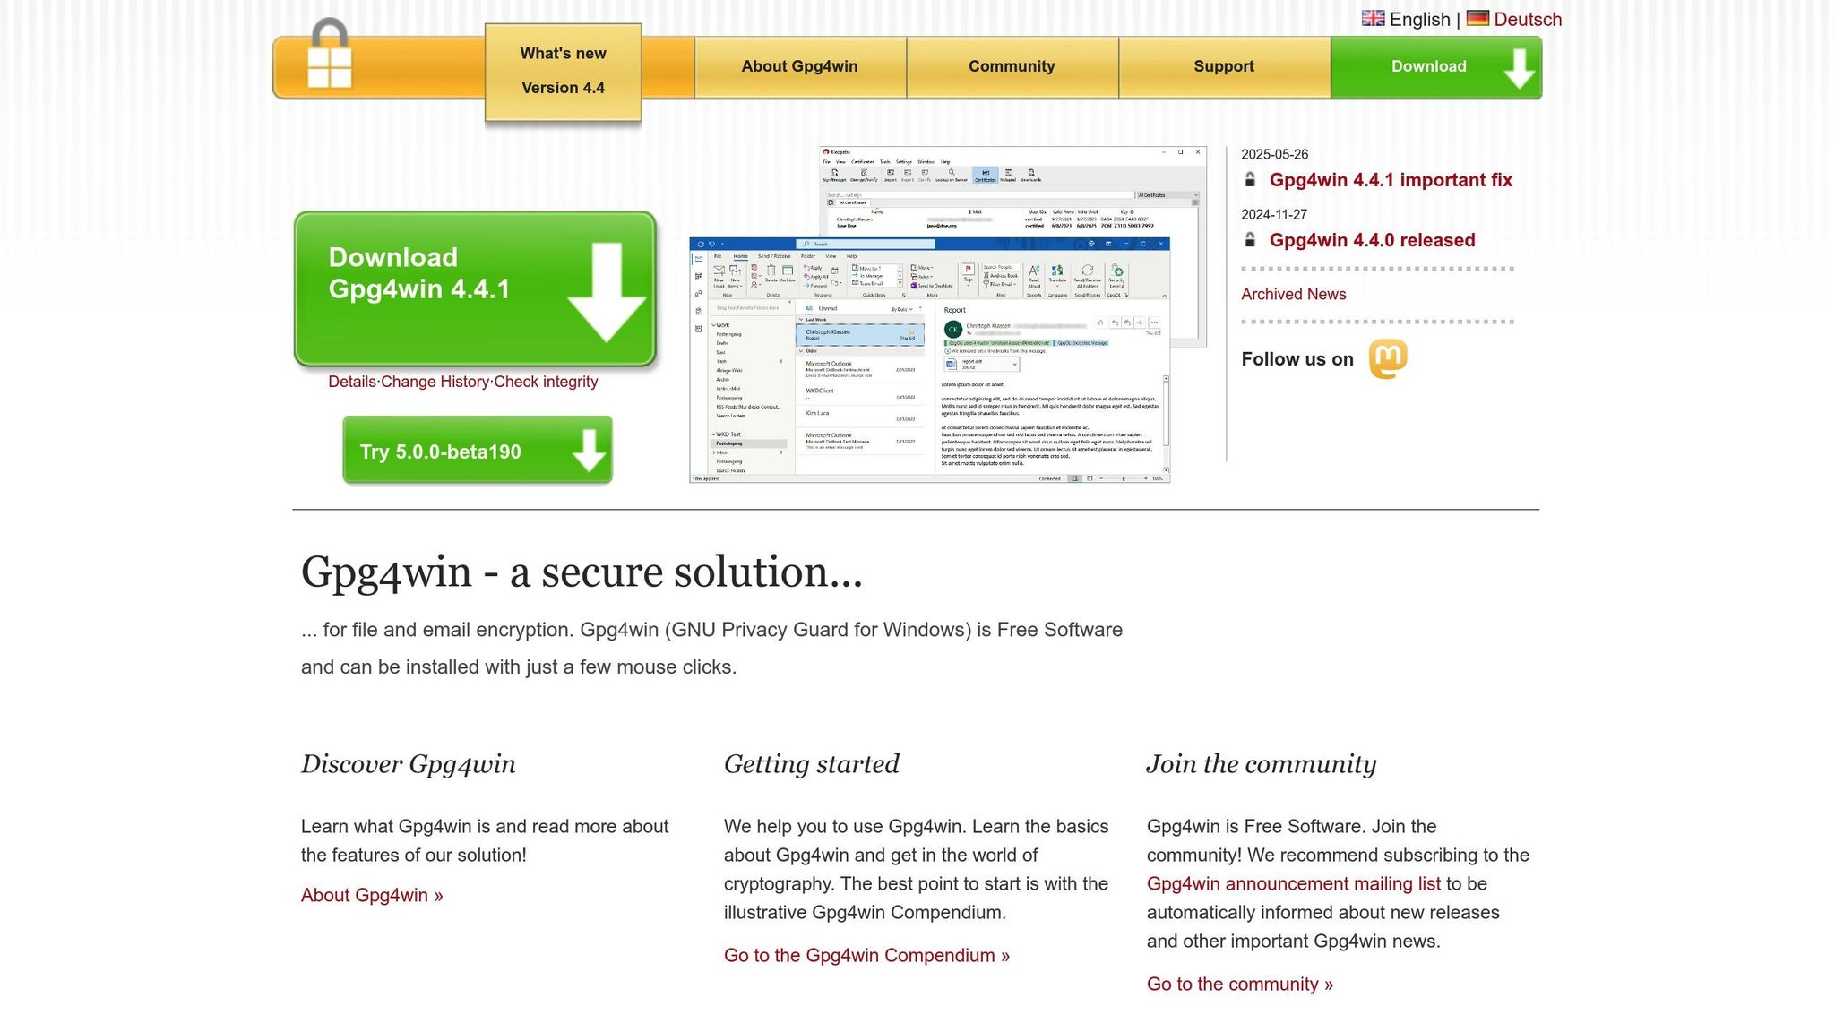Click the arrow on the Try 5.0.0-beta190 button
This screenshot has width=1835, height=1032.
[589, 451]
